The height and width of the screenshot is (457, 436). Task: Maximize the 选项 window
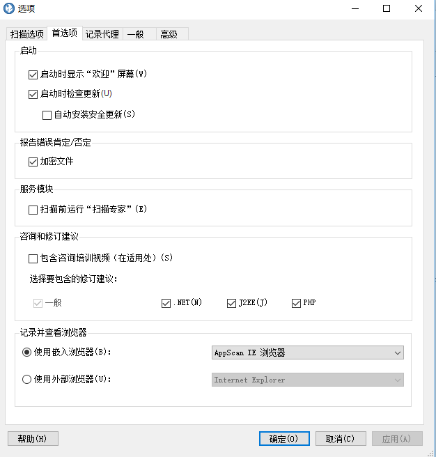click(x=387, y=9)
